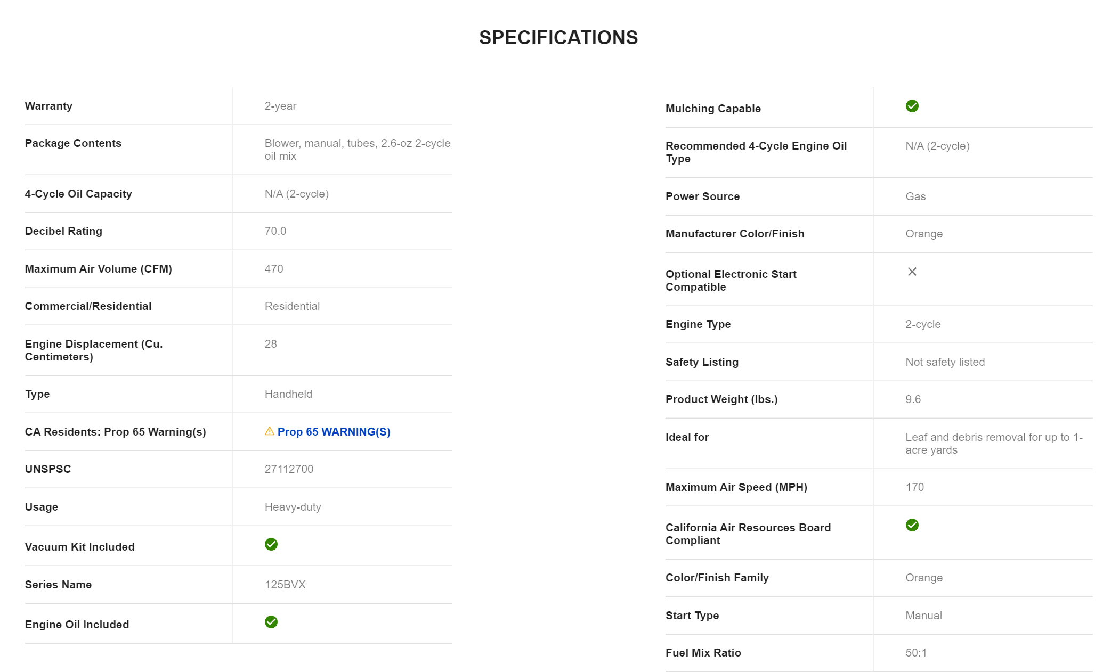This screenshot has width=1103, height=672.
Task: Click the Mulching Capable green checkmark
Action: pos(912,106)
